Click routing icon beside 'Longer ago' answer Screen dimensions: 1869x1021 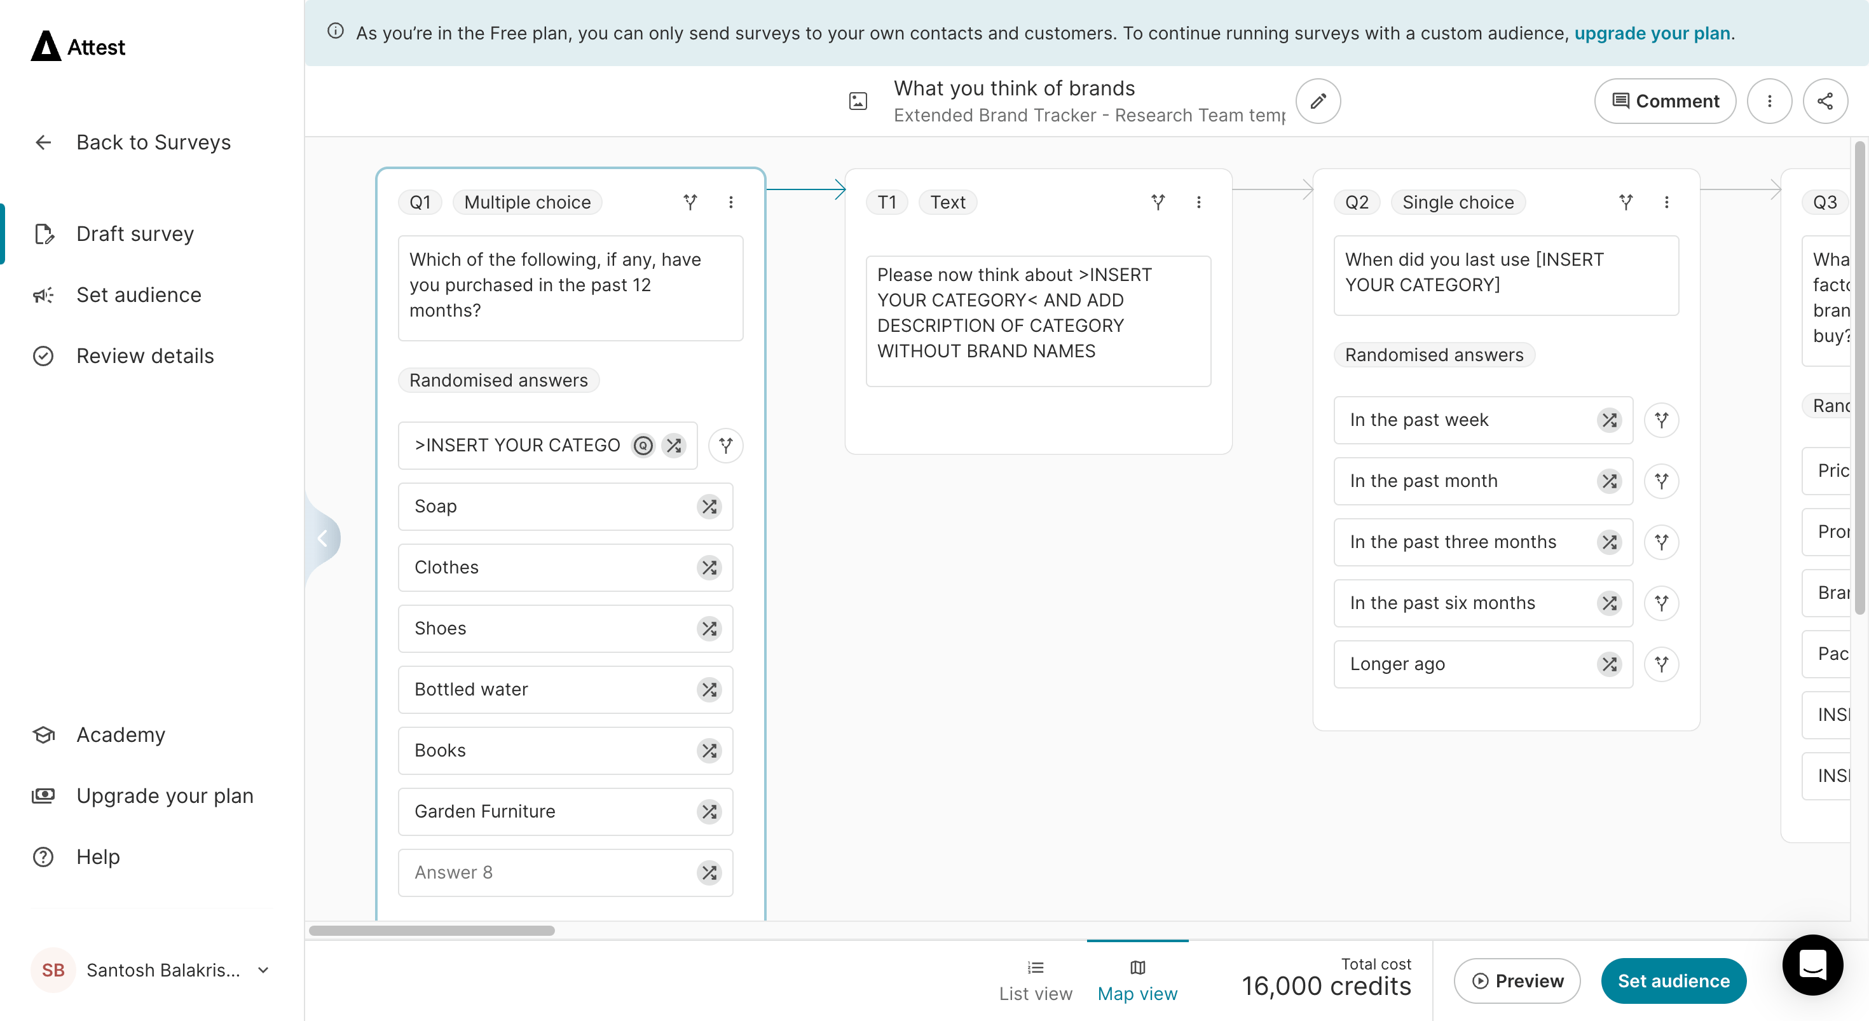tap(1660, 664)
